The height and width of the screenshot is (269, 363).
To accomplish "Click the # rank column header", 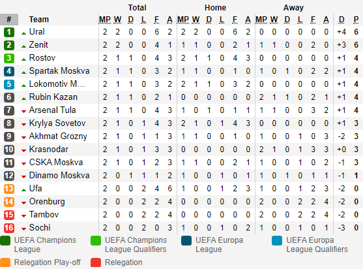I will [x=9, y=20].
